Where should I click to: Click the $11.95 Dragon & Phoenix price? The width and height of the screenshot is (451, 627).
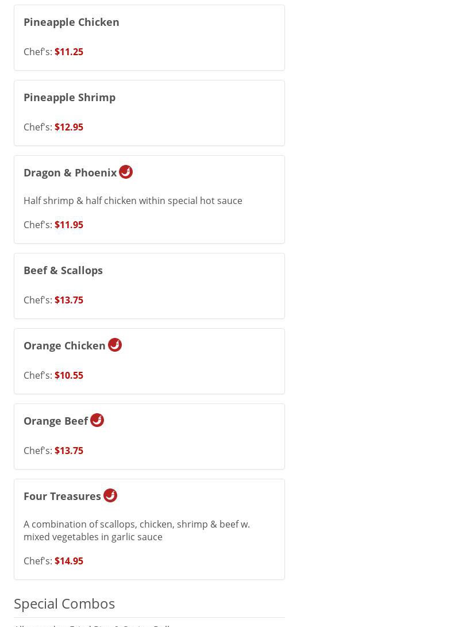pyautogui.click(x=69, y=225)
